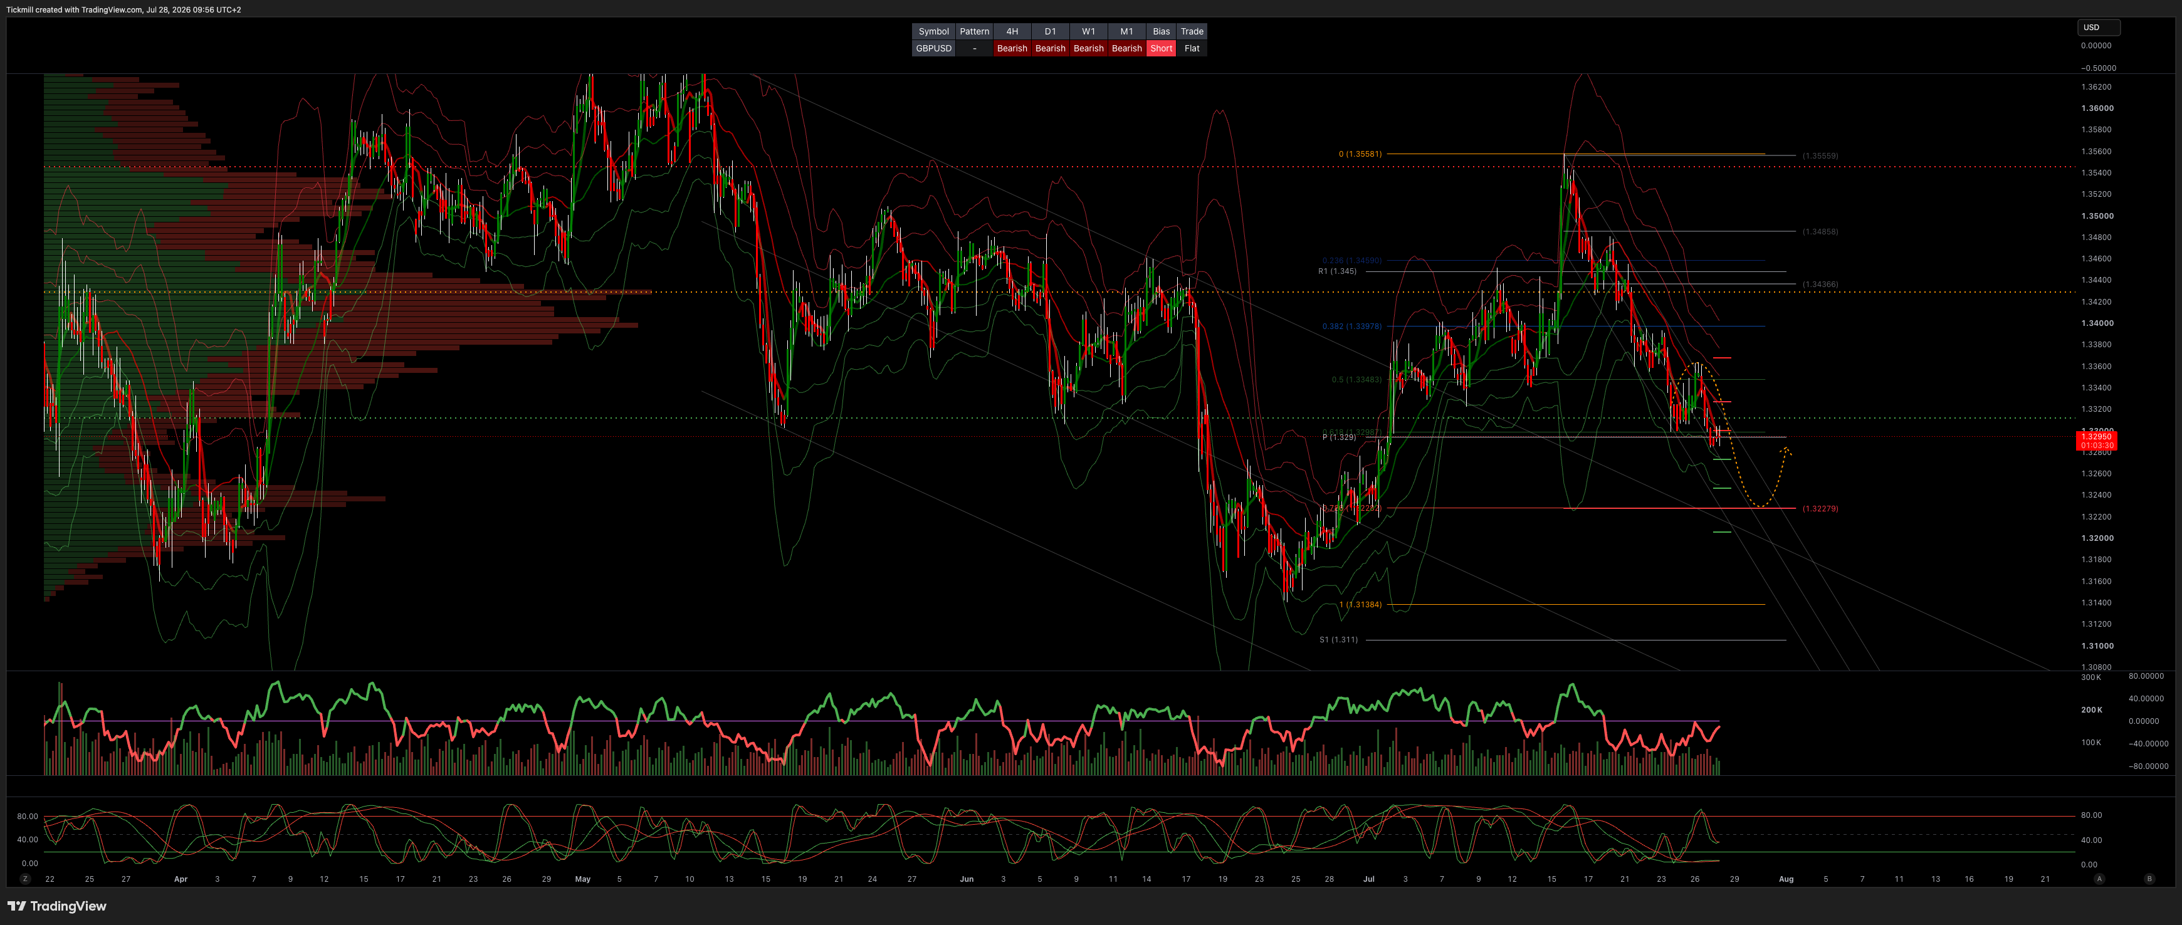Click the Z timezone button on time axis
Viewport: 2182px width, 925px height.
click(x=26, y=879)
